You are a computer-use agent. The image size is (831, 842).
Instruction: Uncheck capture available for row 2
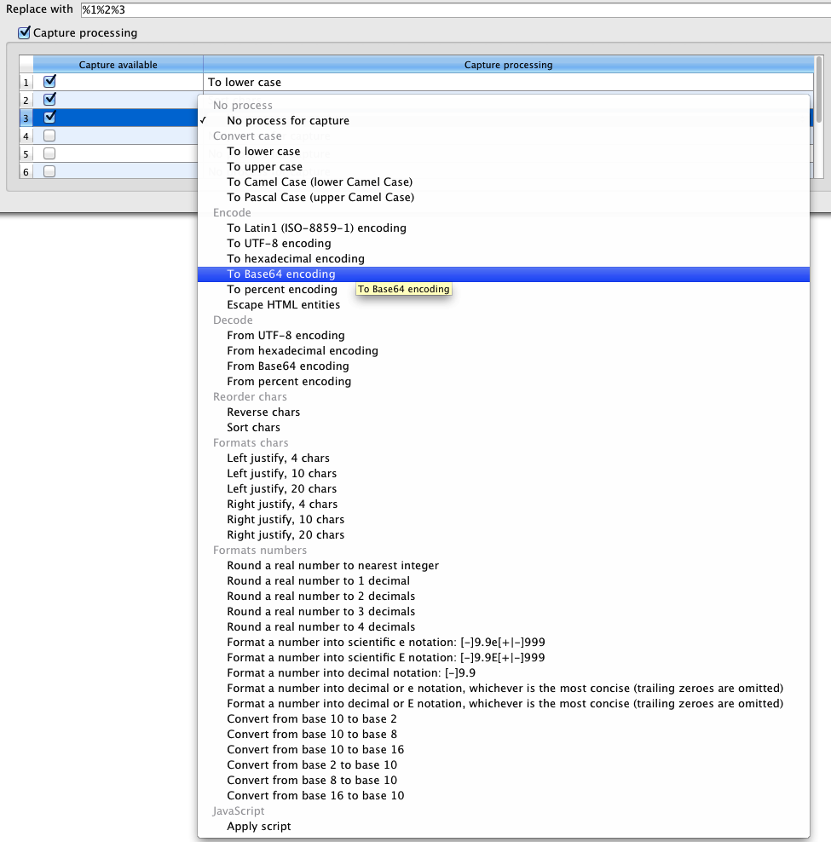coord(49,100)
